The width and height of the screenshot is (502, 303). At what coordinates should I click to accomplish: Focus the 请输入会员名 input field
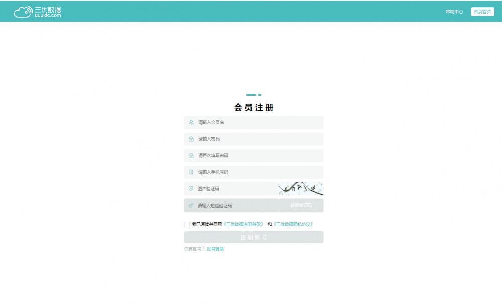pyautogui.click(x=259, y=122)
